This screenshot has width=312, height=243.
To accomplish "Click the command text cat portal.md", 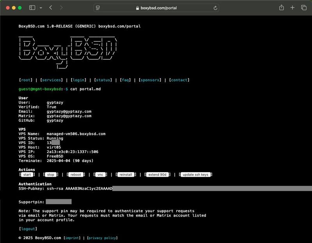I will 85,89.
